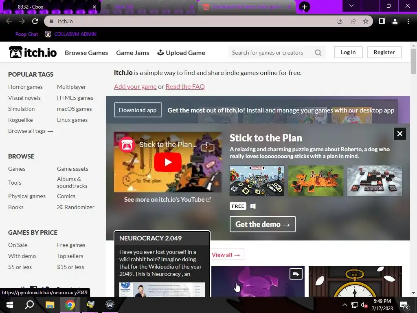The height and width of the screenshot is (313, 417).
Task: Open Game Jams in the nav bar
Action: 132,53
